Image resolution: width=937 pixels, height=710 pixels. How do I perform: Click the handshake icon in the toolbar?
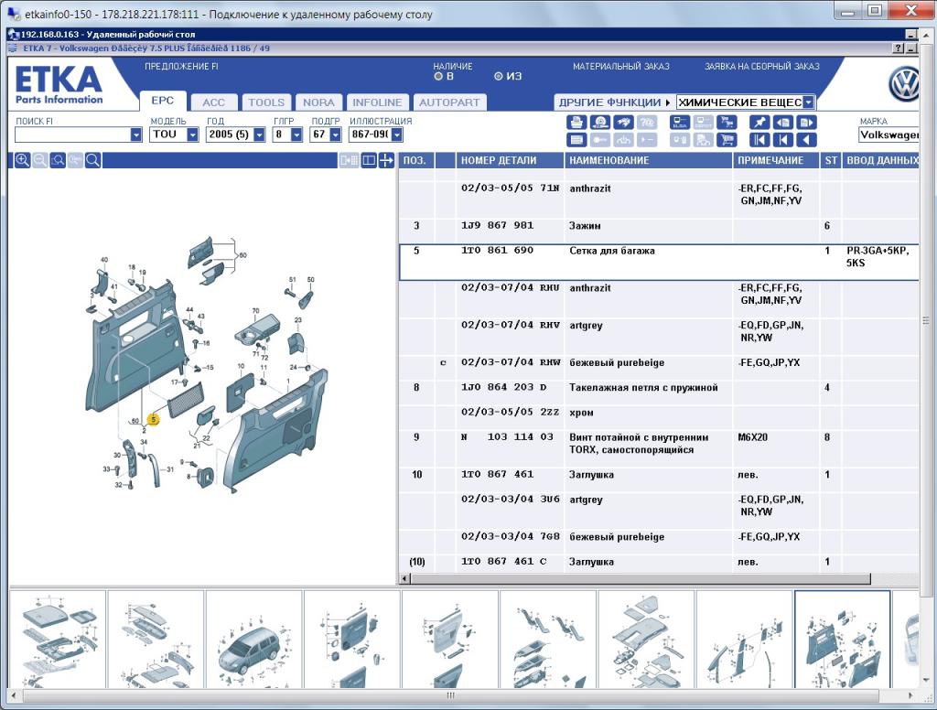click(x=624, y=123)
